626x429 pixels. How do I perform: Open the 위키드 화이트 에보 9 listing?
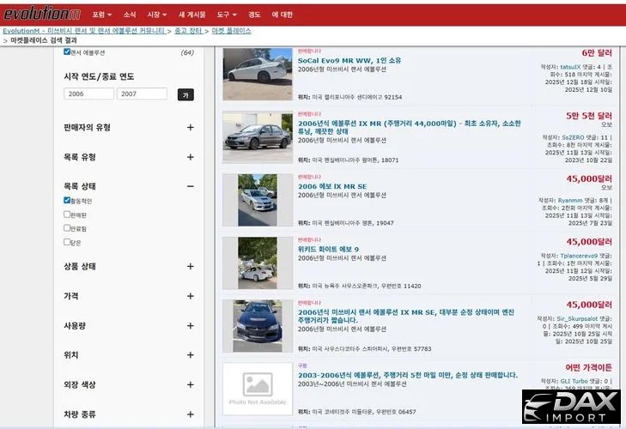[329, 250]
